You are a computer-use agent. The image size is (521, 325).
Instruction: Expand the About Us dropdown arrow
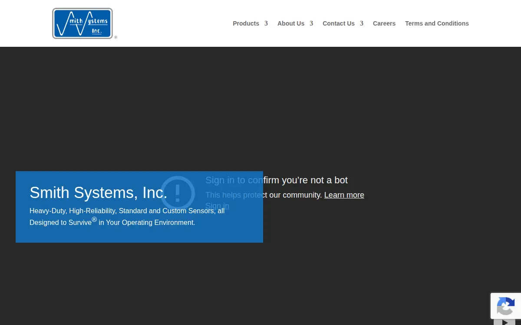pyautogui.click(x=311, y=23)
